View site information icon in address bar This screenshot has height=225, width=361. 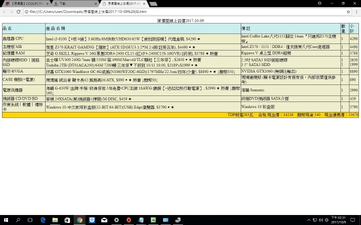(27, 11)
